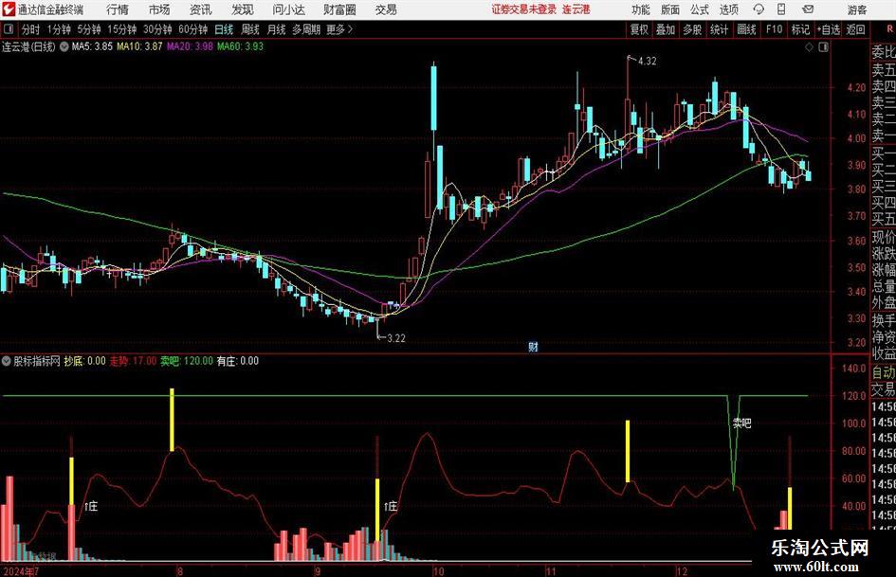Open the customer service headset icon

[x=759, y=9]
